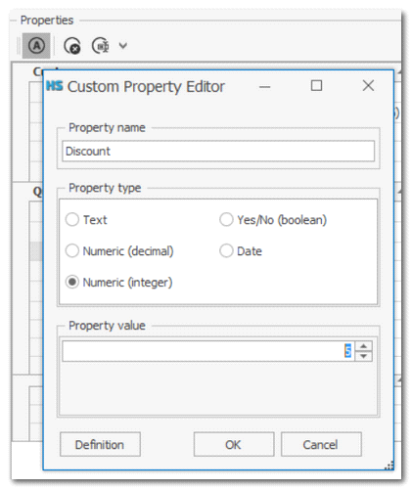The width and height of the screenshot is (412, 490).
Task: Dismiss the dialog with the Cancel button
Action: [x=321, y=444]
